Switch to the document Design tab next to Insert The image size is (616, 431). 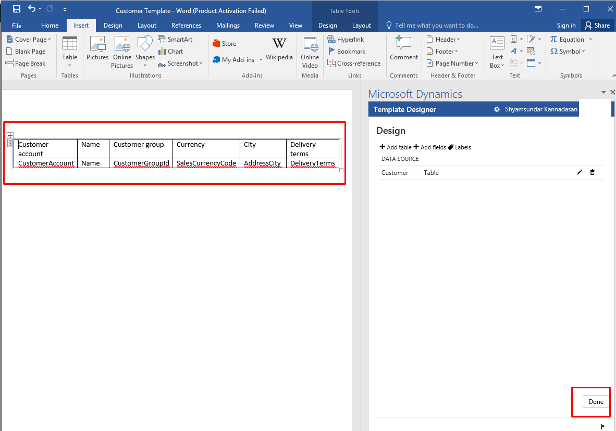(x=113, y=26)
